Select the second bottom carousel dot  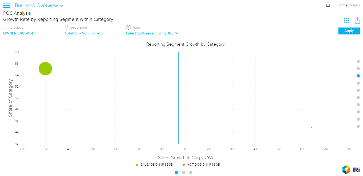coord(184,173)
